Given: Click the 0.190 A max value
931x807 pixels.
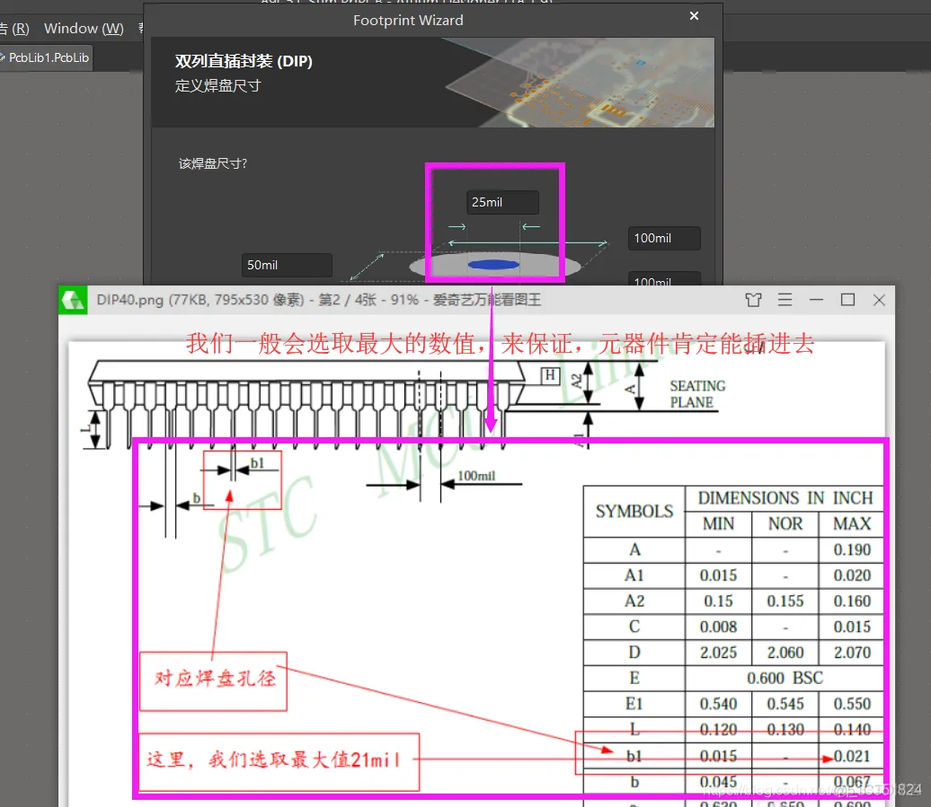Looking at the screenshot, I should [852, 549].
